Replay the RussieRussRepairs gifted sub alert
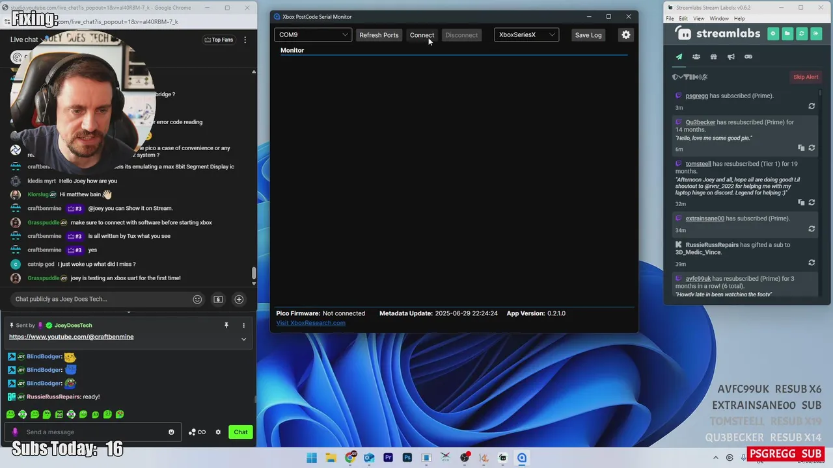 pyautogui.click(x=812, y=263)
